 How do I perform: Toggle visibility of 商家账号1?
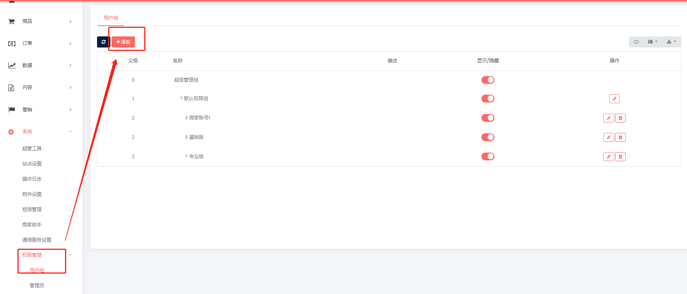(x=488, y=118)
